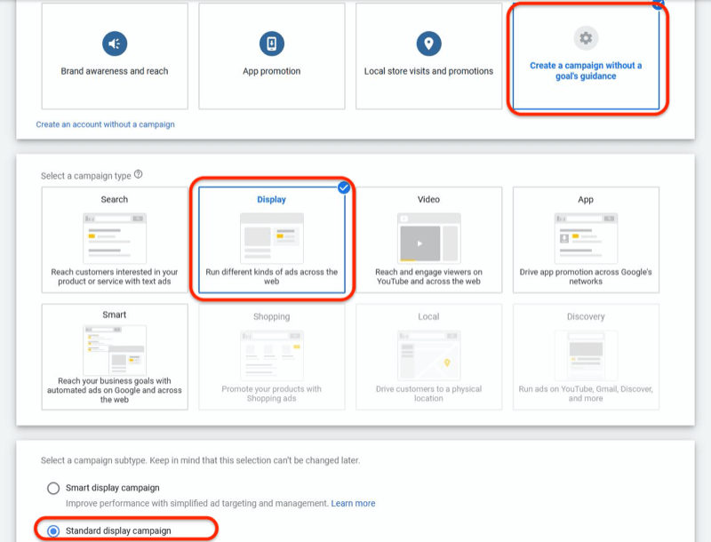Select Smart display campaign radio button
Screen dimensions: 711x542
[x=53, y=488]
